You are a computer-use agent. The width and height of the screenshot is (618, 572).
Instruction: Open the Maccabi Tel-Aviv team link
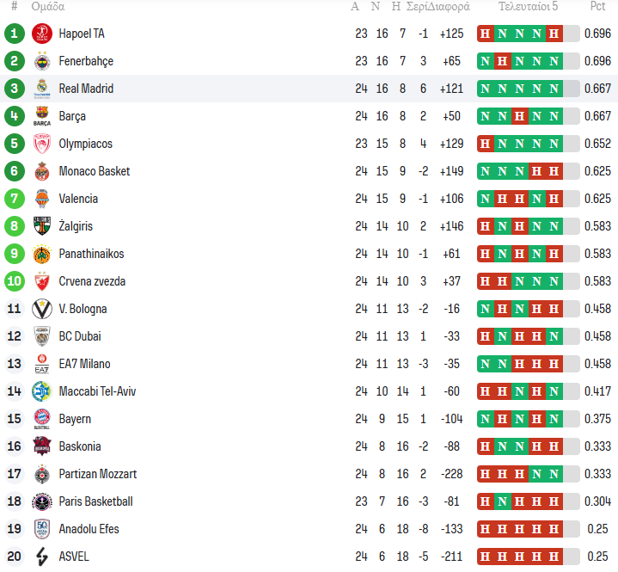tap(97, 391)
